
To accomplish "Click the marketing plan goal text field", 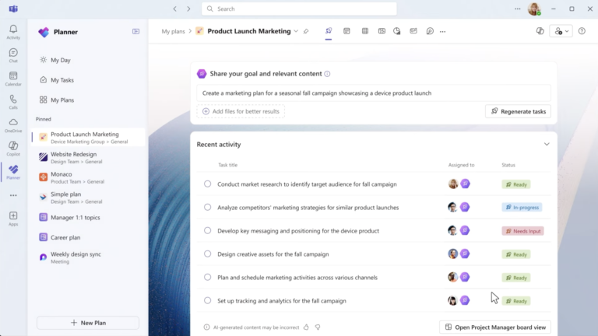I will 374,93.
